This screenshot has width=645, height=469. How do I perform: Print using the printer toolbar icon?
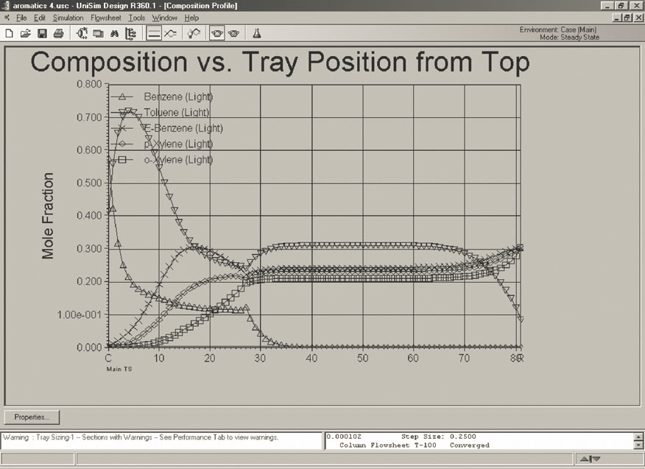58,33
